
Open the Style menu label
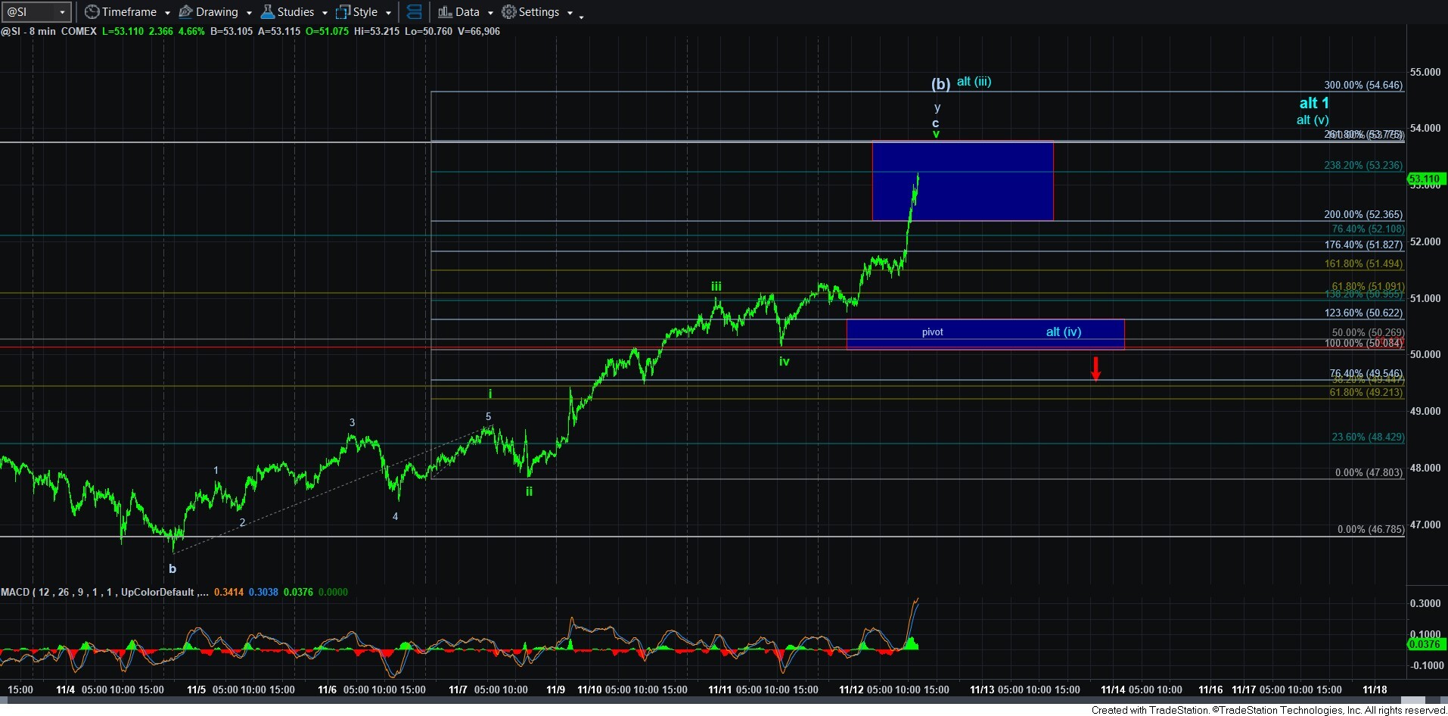pyautogui.click(x=365, y=12)
